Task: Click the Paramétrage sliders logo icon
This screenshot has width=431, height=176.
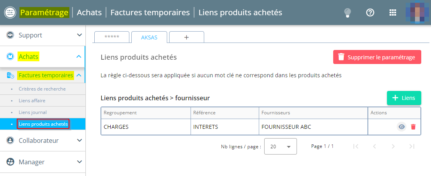Action: tap(11, 12)
